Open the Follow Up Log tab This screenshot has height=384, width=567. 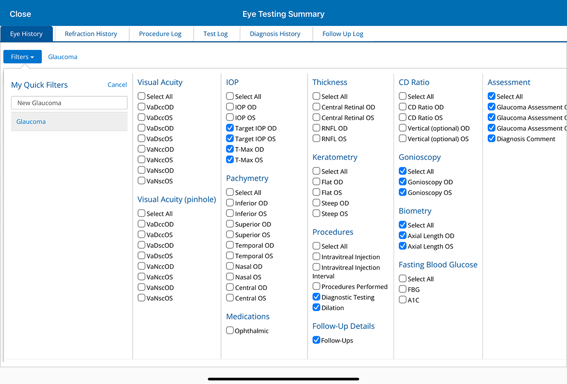coord(343,34)
